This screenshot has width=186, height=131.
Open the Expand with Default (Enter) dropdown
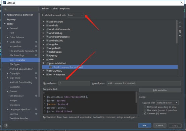coord(168,103)
